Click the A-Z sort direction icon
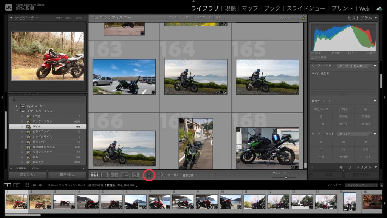The height and width of the screenshot is (218, 387). tap(161, 175)
